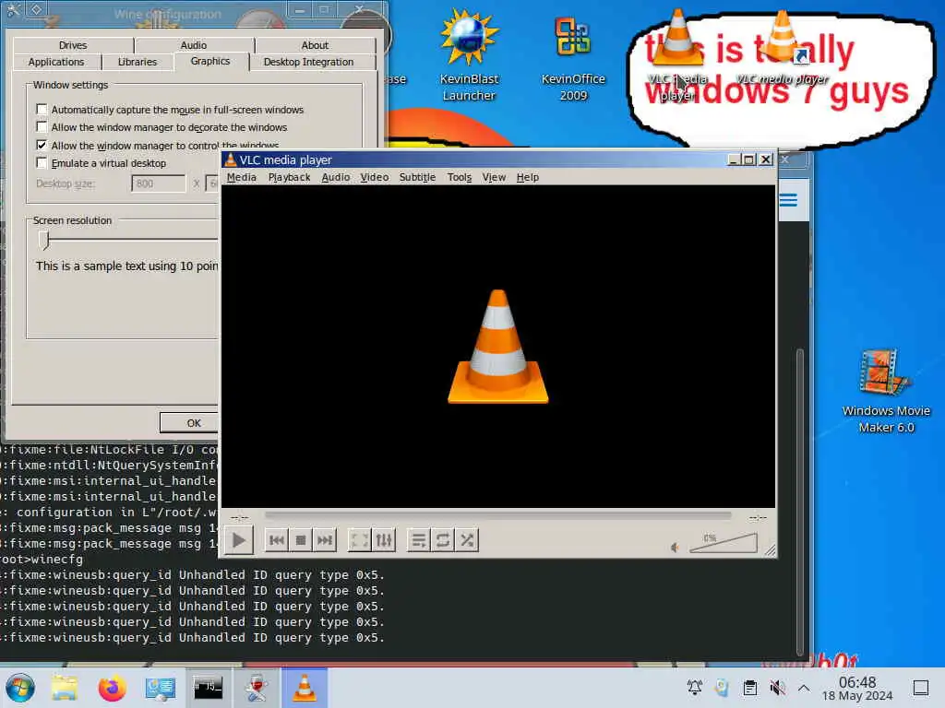Open KevinBlast Launcher desktop icon
This screenshot has width=945, height=708.
469,56
